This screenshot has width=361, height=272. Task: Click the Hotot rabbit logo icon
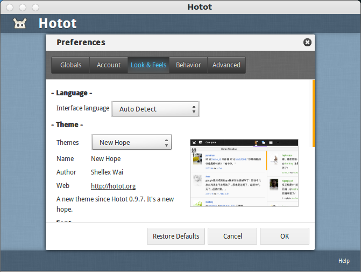[x=20, y=24]
